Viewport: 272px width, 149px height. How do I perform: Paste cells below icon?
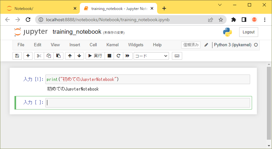coord(58,56)
